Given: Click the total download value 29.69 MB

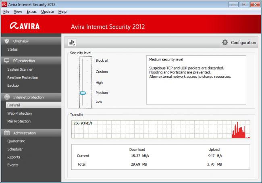Looking at the screenshot, I should pyautogui.click(x=139, y=164).
